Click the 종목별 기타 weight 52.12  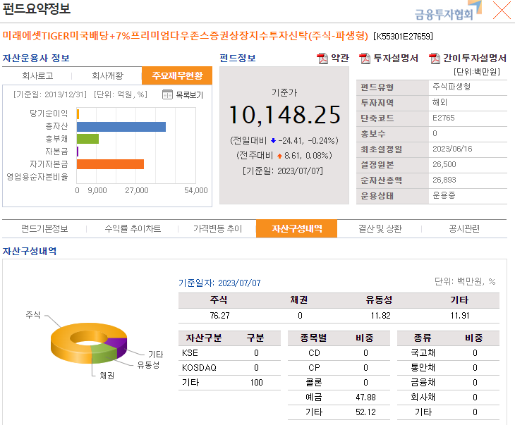click(x=365, y=412)
